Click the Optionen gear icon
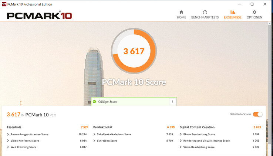This screenshot has height=156, width=273. [255, 12]
